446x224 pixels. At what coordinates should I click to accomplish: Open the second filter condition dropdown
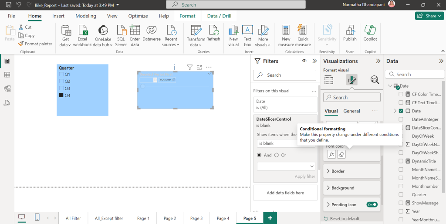coord(286,166)
